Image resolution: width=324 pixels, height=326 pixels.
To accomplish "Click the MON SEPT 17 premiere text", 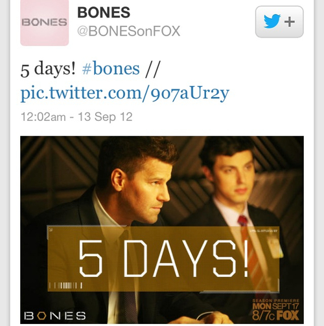I will (x=275, y=306).
